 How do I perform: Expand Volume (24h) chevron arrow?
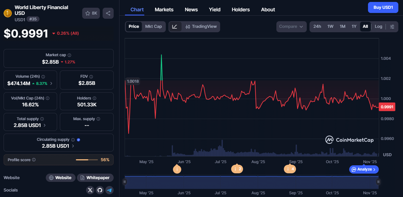tap(51, 83)
